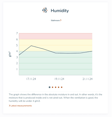Screen dimensions: 112x117
Task: Select the second carousel dot
Action: point(53,87)
